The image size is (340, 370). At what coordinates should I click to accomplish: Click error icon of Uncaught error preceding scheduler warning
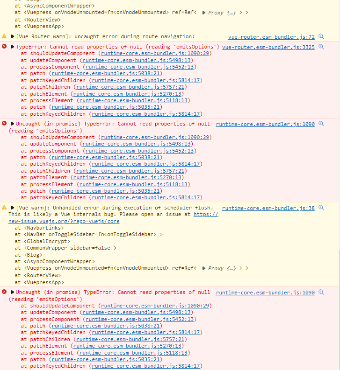tap(4, 124)
